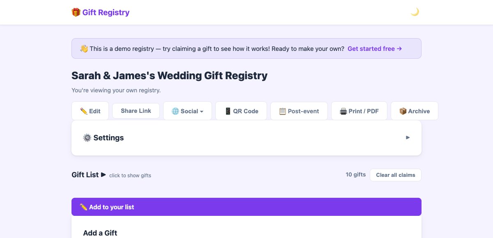Image resolution: width=493 pixels, height=238 pixels.
Task: Switch the registry to Edit mode
Action: pyautogui.click(x=90, y=111)
